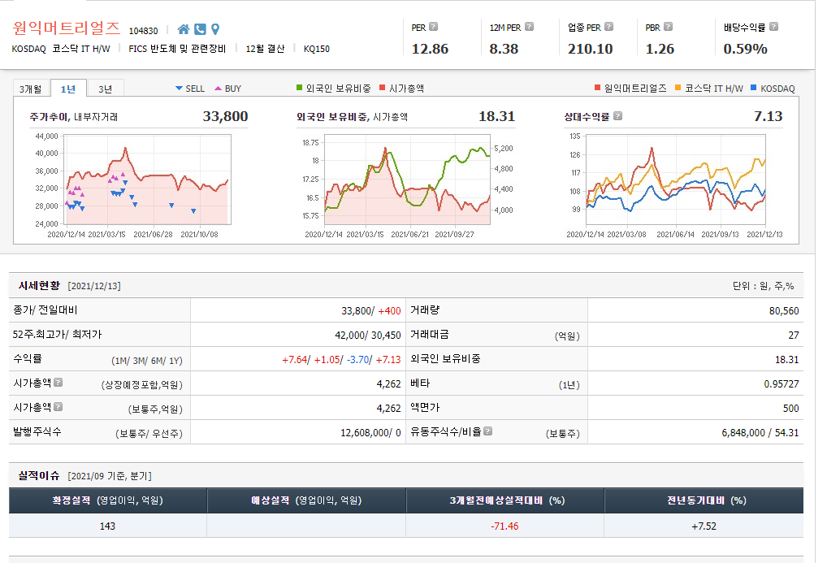827x563 pixels.
Task: Click orange 코스닥 IT H/W legend swatch
Action: (x=678, y=88)
